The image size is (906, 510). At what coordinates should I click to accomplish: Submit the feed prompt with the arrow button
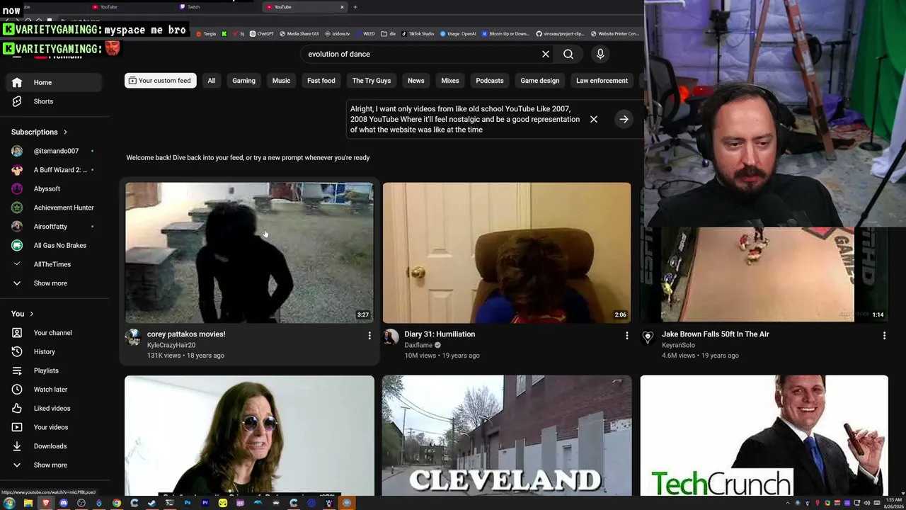[x=624, y=119]
